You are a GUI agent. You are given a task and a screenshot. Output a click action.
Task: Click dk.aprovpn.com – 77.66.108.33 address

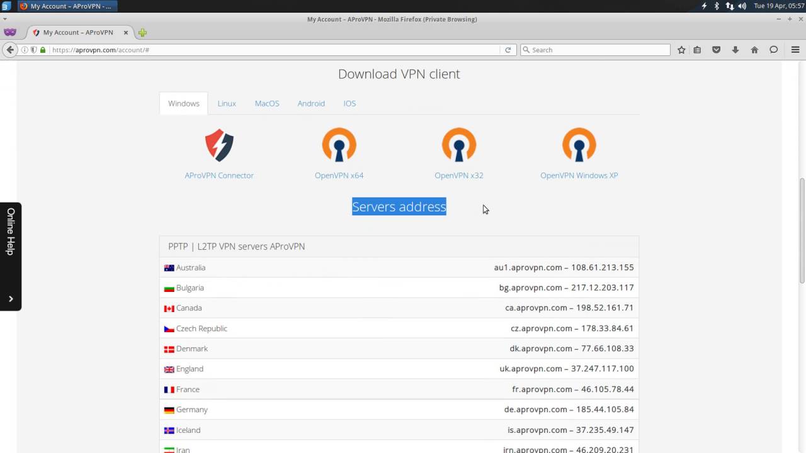coord(572,349)
